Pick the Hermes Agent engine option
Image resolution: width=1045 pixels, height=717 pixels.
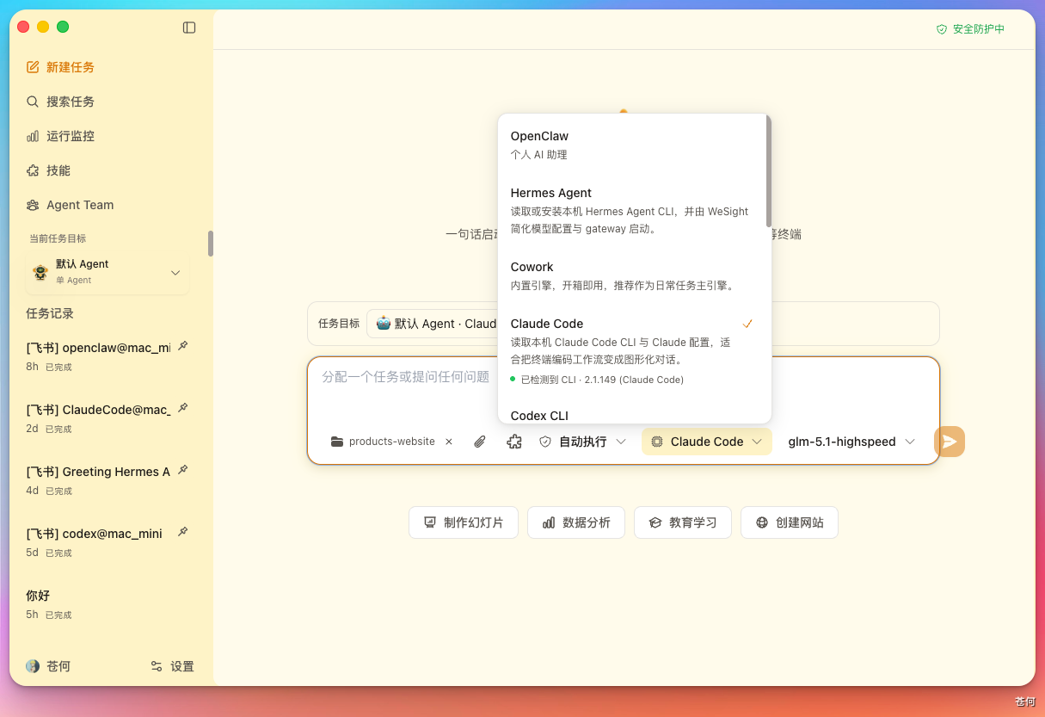pos(634,211)
